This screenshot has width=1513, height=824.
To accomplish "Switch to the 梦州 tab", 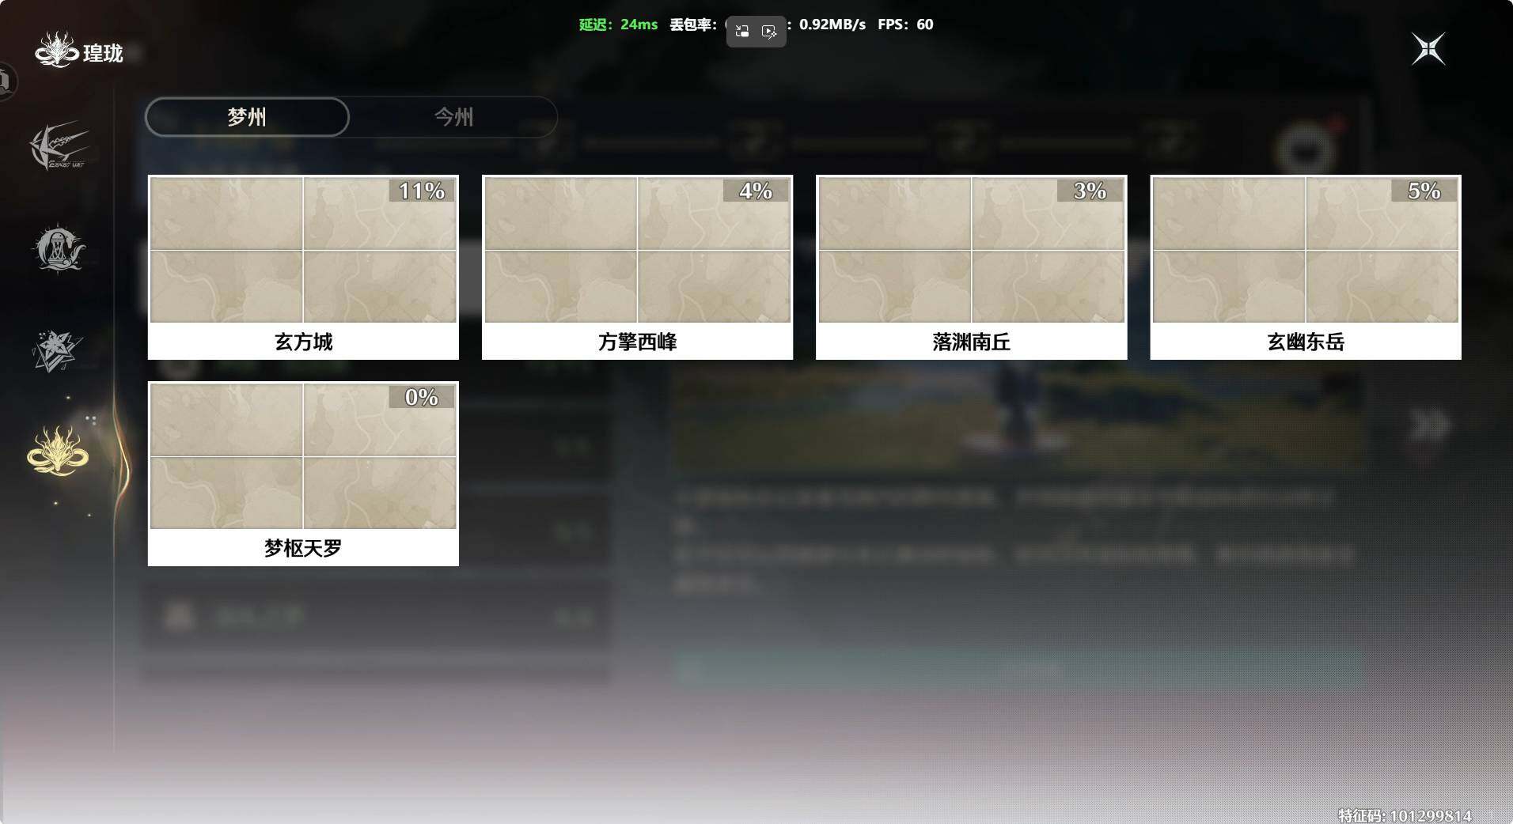I will tap(247, 117).
